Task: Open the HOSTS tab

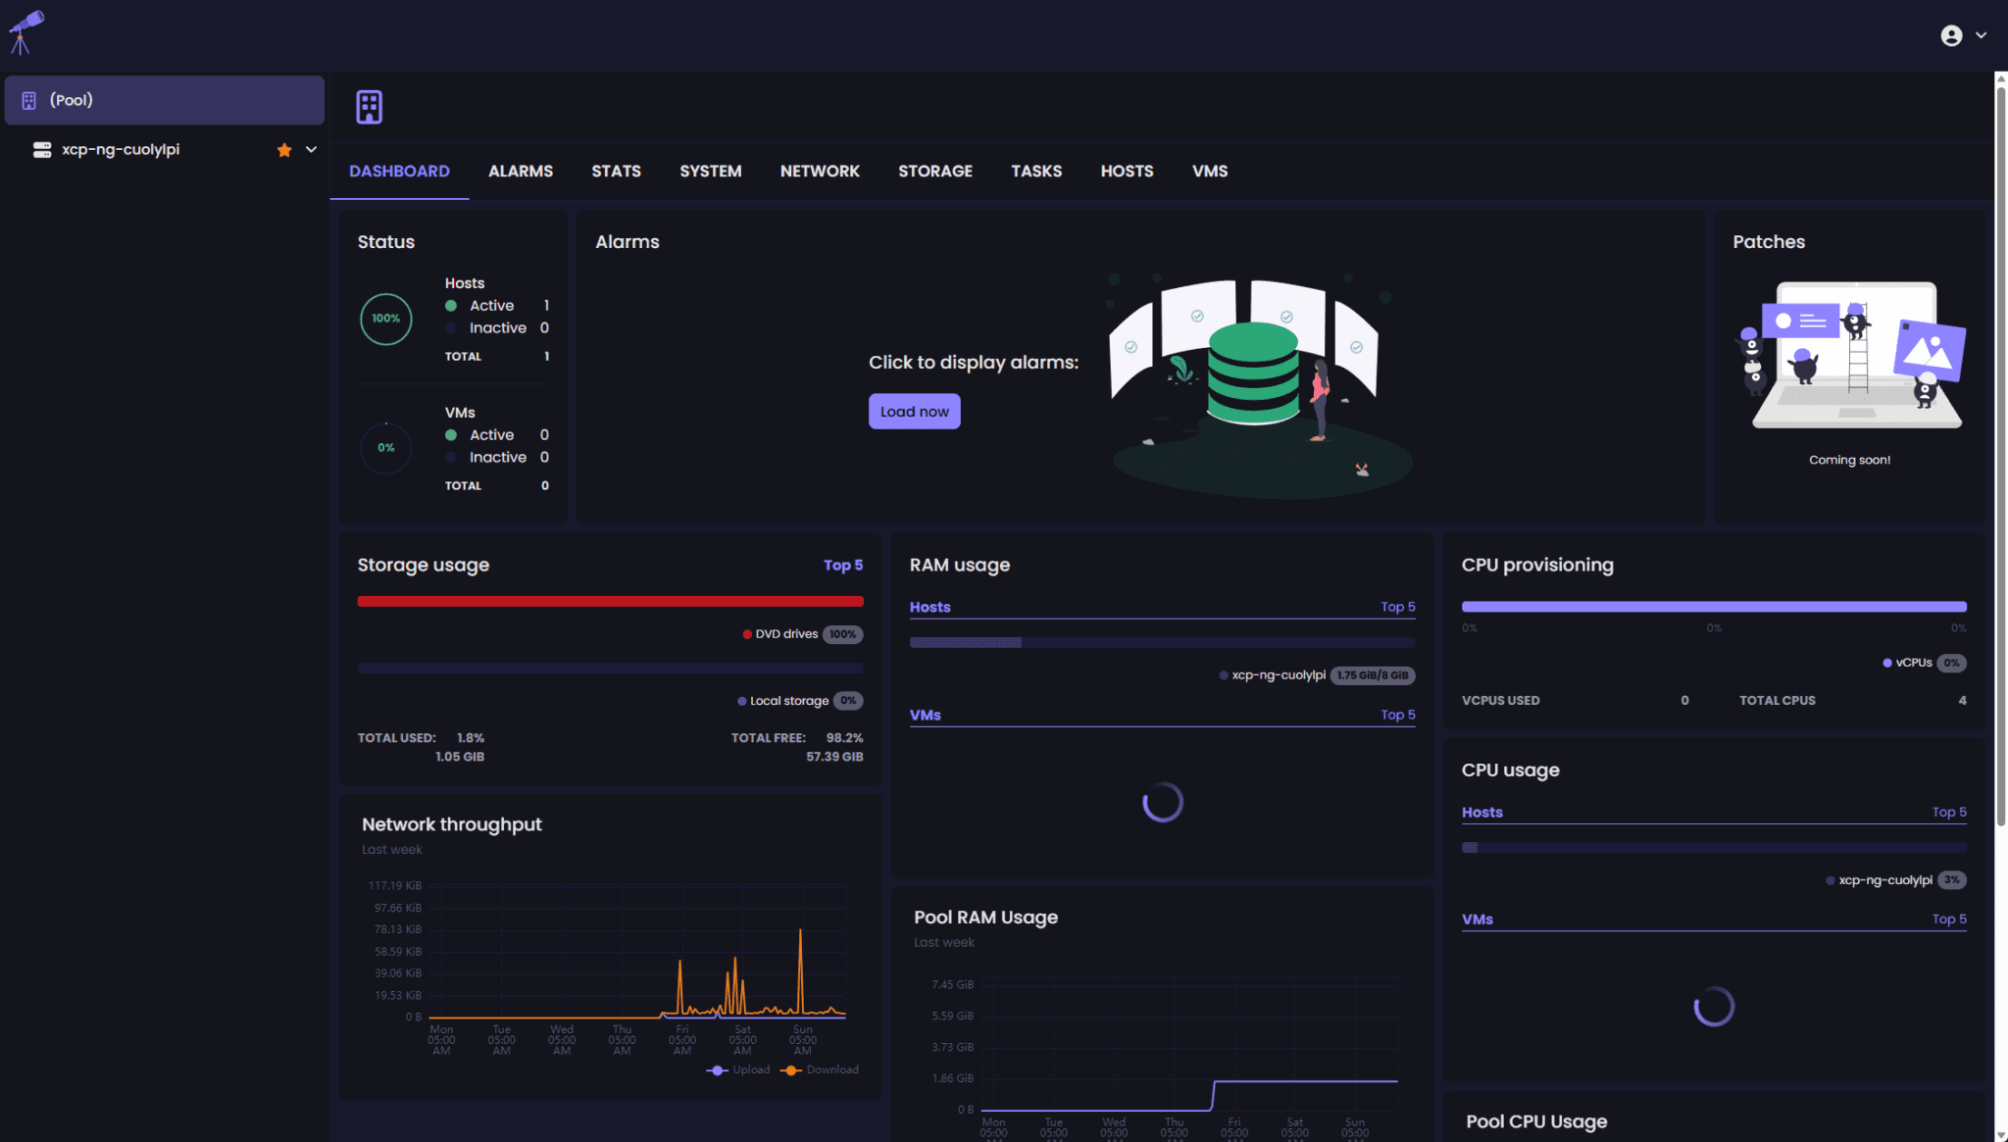Action: click(1127, 171)
